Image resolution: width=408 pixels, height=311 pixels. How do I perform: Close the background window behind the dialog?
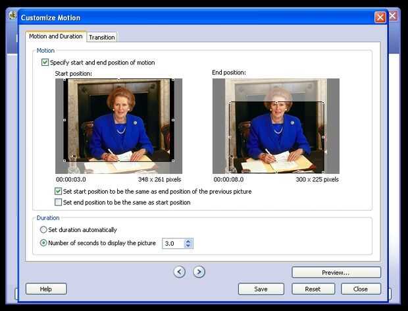pos(393,16)
